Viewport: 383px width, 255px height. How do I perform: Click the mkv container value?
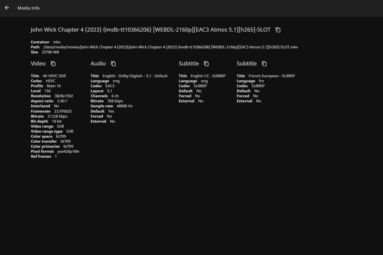coord(57,42)
